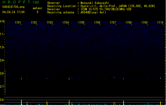Click the Observer label
This screenshot has height=105, width=166.
point(54,3)
